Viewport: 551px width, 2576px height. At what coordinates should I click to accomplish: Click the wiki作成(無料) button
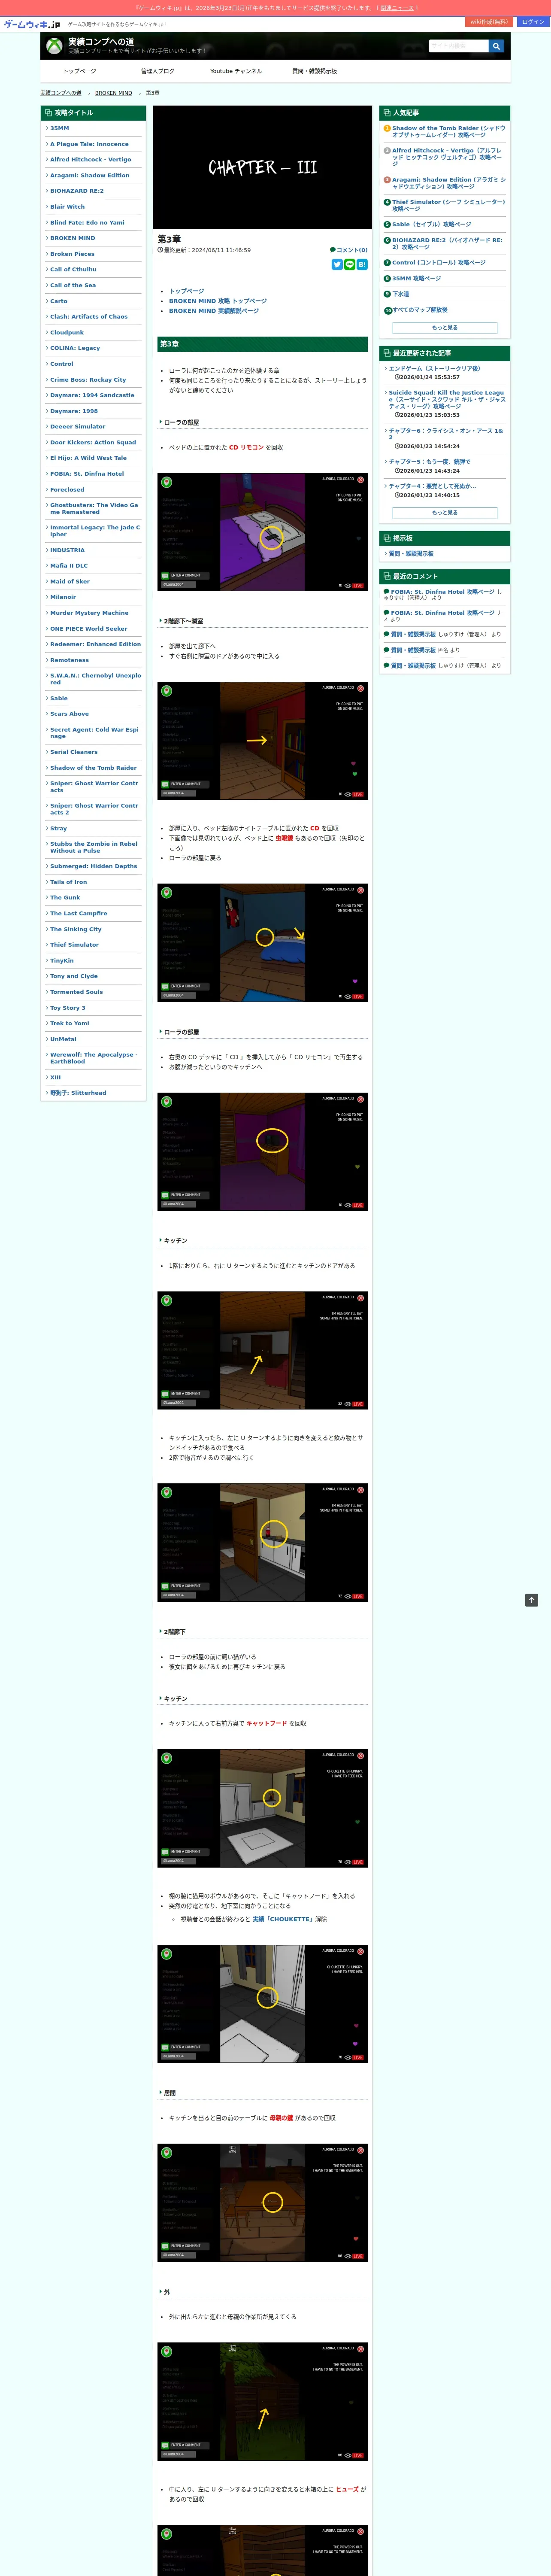click(490, 22)
